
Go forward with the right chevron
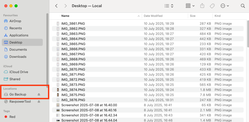65,6
